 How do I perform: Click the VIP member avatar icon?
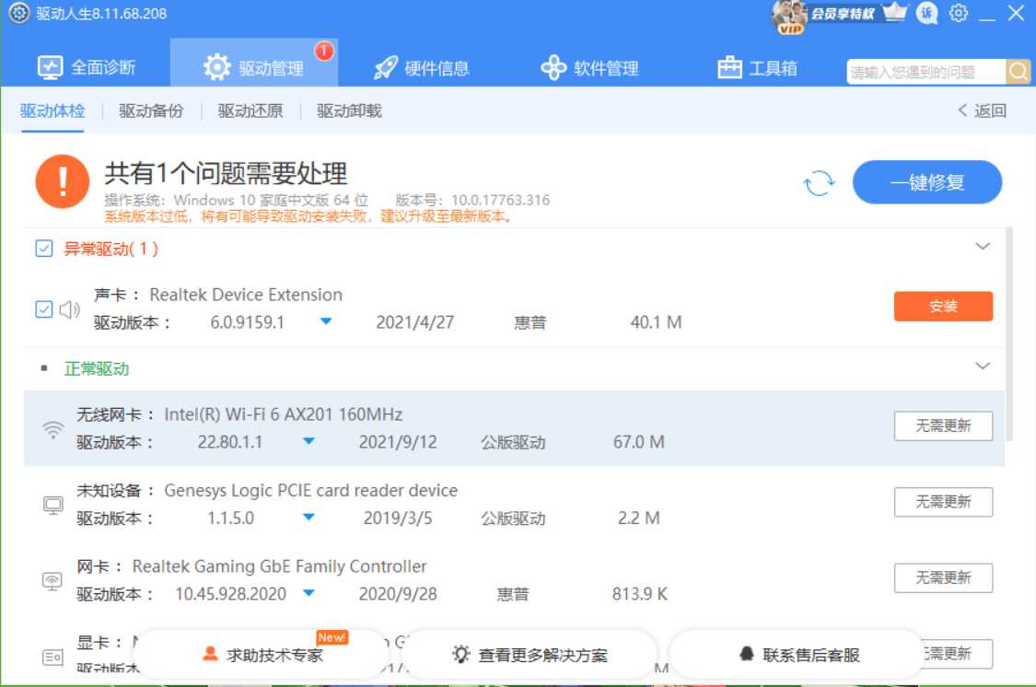tap(789, 16)
